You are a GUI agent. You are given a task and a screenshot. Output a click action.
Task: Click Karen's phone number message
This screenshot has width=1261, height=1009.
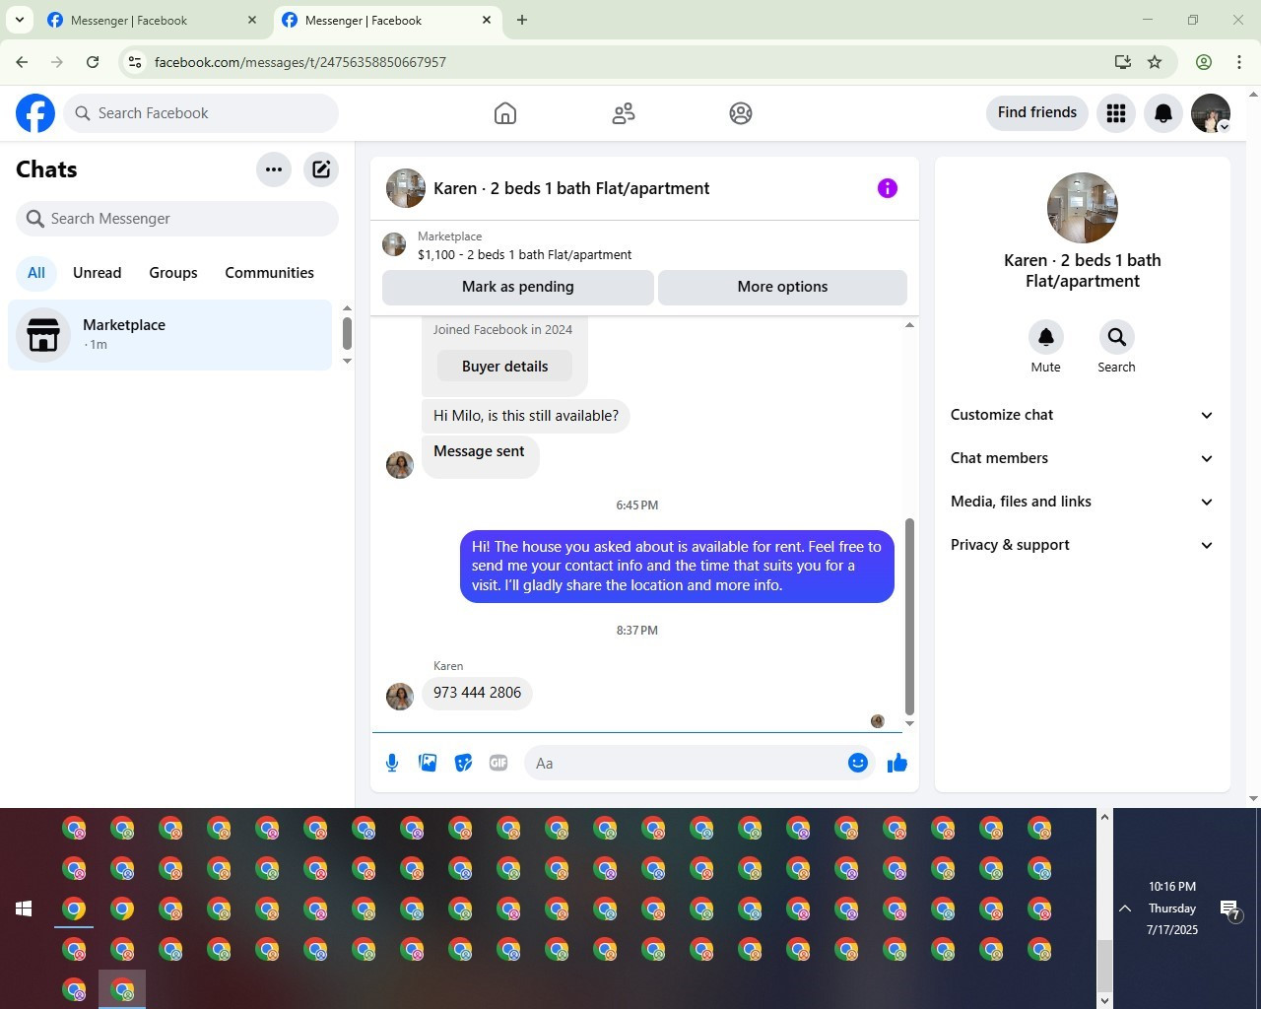point(477,693)
